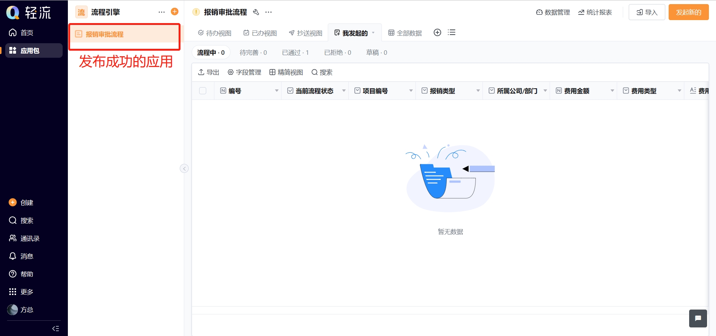Open the view list icon
Image resolution: width=716 pixels, height=336 pixels.
click(x=452, y=32)
